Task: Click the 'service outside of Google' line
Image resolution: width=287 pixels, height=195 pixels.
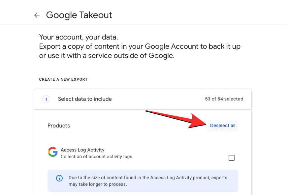Action: click(x=107, y=56)
